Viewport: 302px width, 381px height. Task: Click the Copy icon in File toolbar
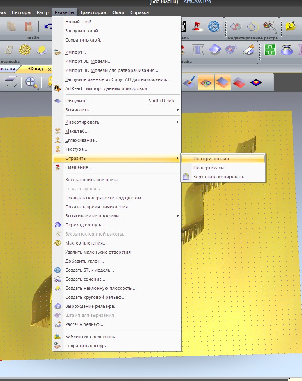point(11,26)
